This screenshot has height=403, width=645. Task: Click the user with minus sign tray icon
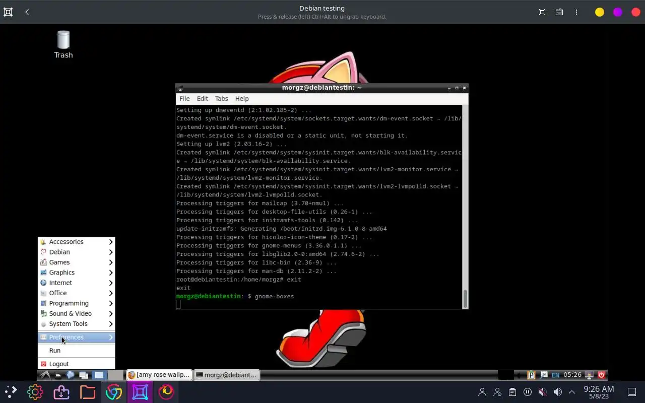point(497,392)
